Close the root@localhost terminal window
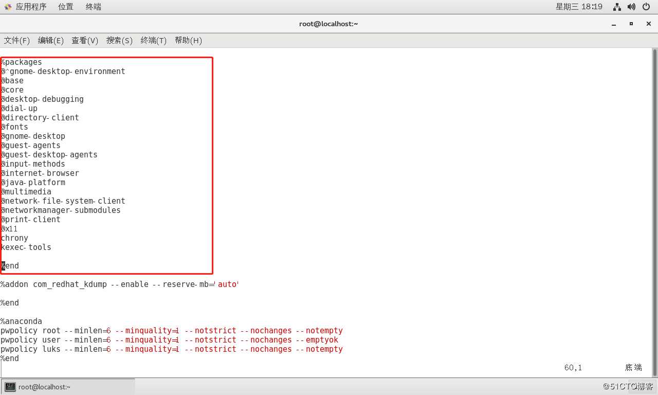The width and height of the screenshot is (658, 395). 648,24
